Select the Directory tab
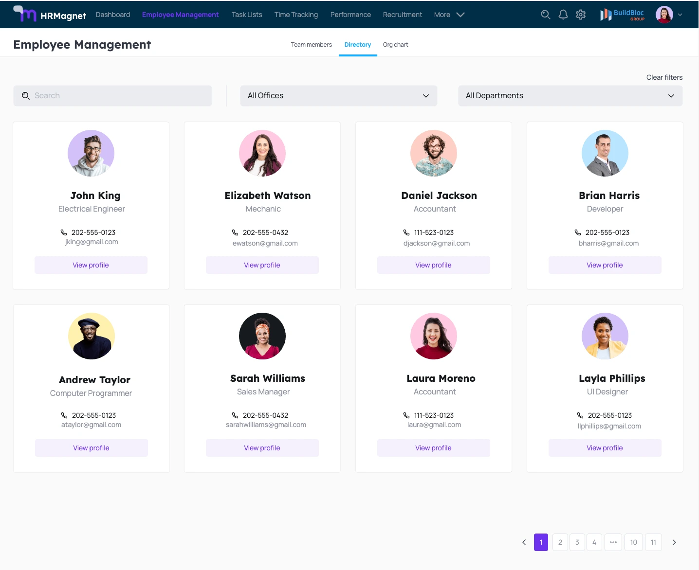Viewport: 699px width, 570px height. [x=358, y=45]
